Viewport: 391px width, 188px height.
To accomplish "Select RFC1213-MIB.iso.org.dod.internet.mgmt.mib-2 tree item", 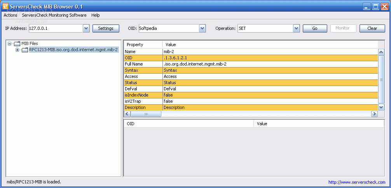I will [x=73, y=50].
